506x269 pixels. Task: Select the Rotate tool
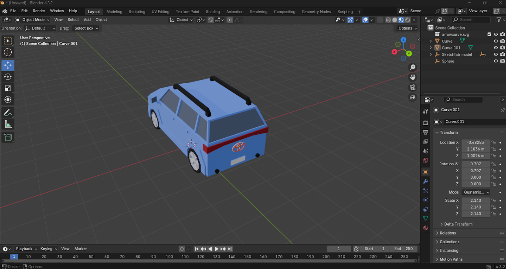[8, 77]
